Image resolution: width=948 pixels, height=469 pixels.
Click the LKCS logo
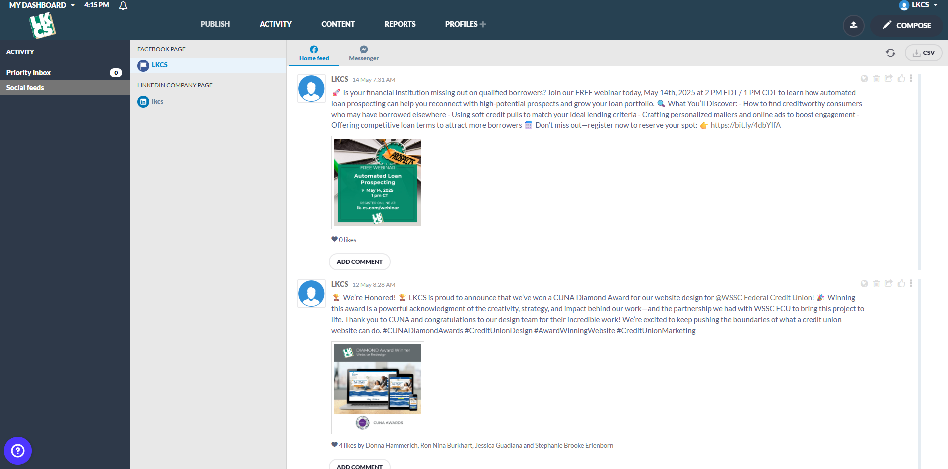[42, 26]
